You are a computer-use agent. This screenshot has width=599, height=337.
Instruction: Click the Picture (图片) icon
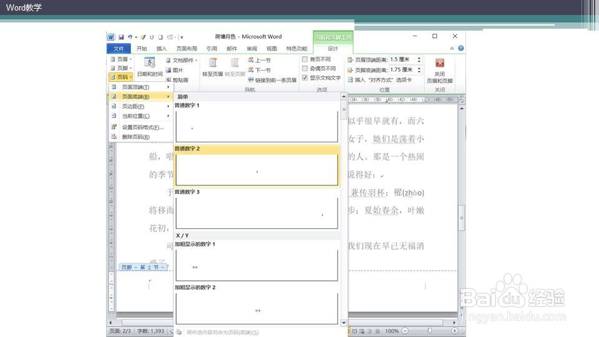(x=168, y=71)
